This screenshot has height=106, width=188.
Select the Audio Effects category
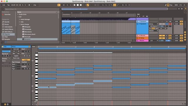click(8, 29)
